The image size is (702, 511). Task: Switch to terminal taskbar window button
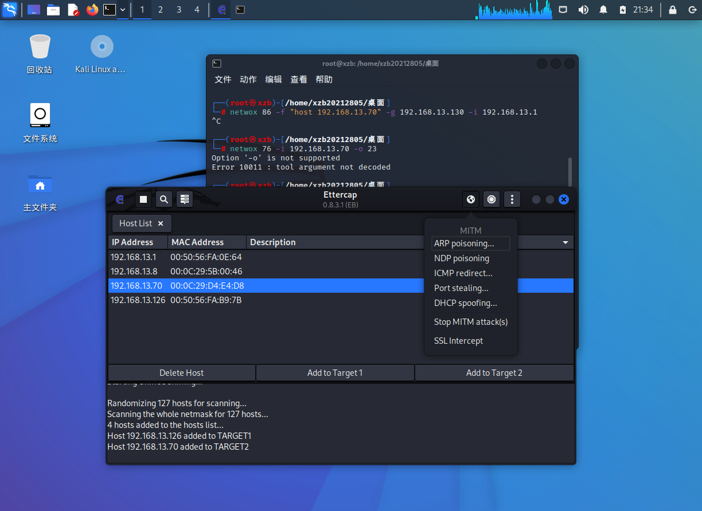click(x=240, y=10)
